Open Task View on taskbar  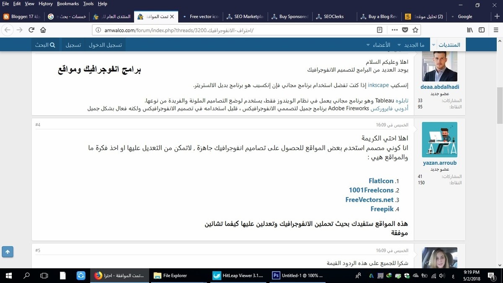[x=44, y=275]
